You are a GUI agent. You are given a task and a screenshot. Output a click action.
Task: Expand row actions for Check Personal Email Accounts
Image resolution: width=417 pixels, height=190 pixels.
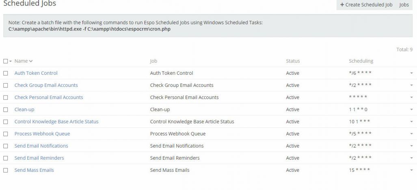tap(411, 97)
